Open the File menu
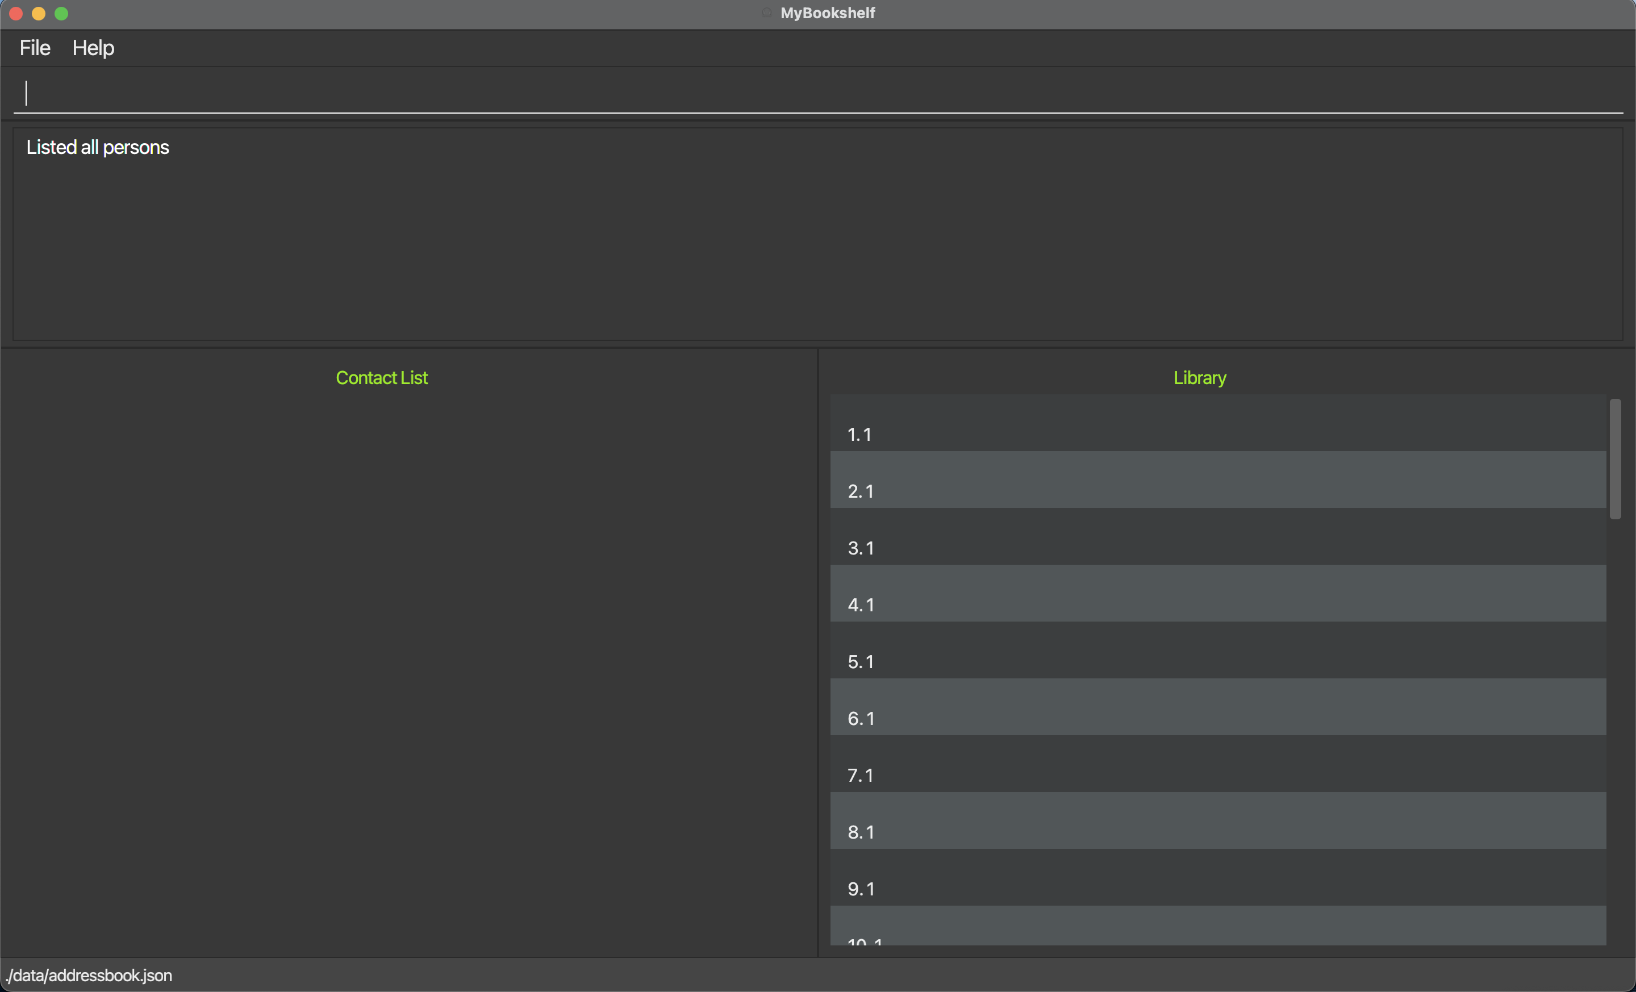 click(35, 48)
